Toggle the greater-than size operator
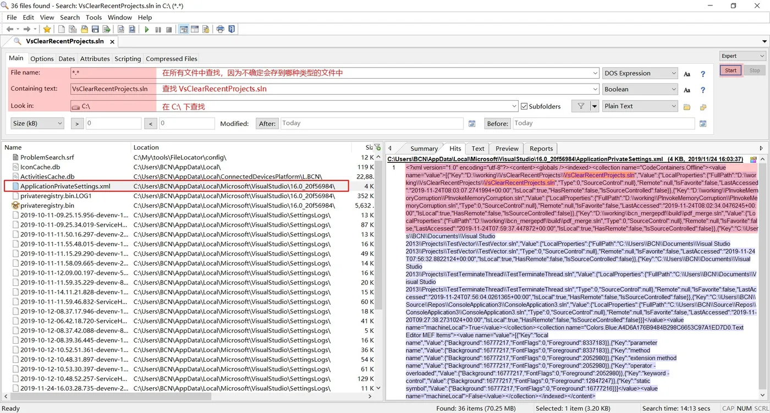This screenshot has height=413, width=770. (77, 124)
